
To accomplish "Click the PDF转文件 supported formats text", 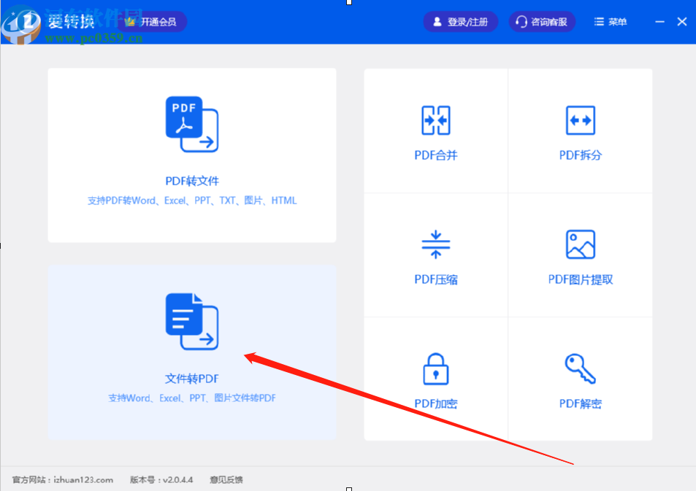I will (191, 200).
